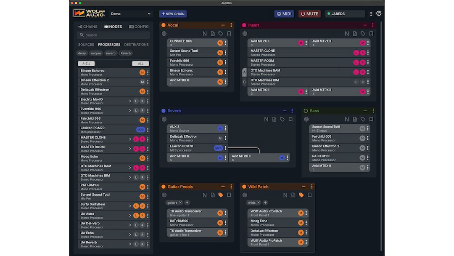Click the bookmark icon in Insert chain
This screenshot has height=256, width=454.
pos(371,34)
